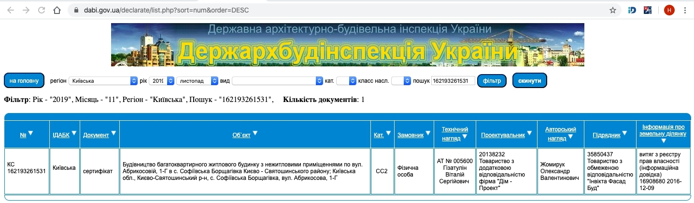
Task: Sort by Підрядник using its arrow icon
Action: pyautogui.click(x=625, y=133)
